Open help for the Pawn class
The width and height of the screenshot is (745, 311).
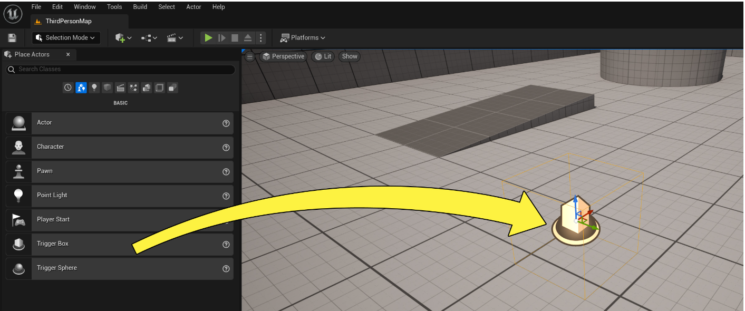pos(226,172)
